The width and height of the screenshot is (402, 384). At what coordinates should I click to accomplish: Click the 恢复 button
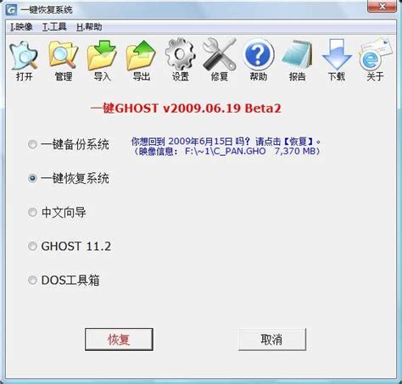tap(119, 339)
